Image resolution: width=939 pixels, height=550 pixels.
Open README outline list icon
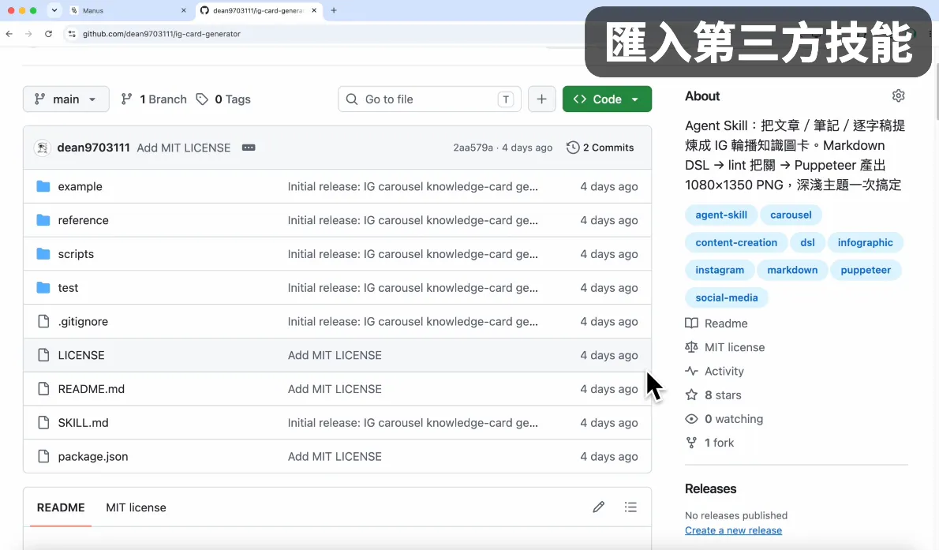[x=630, y=507]
